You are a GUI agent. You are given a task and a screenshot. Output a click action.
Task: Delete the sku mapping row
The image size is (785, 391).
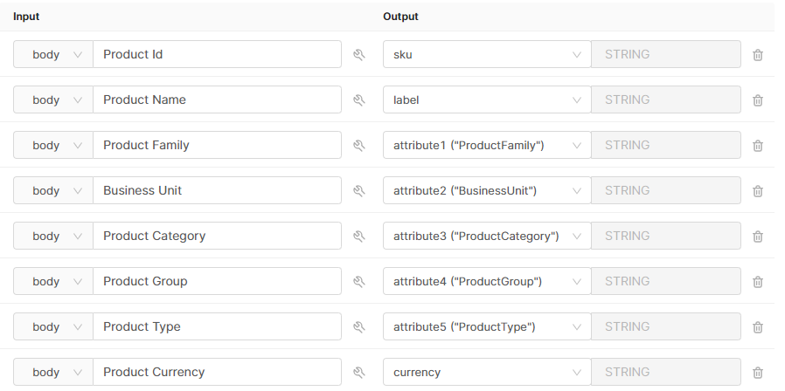[758, 55]
